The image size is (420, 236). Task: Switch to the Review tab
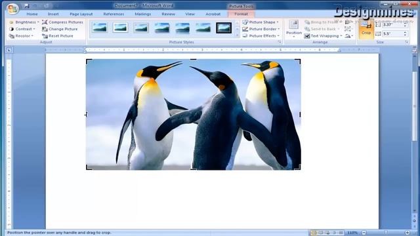click(168, 14)
